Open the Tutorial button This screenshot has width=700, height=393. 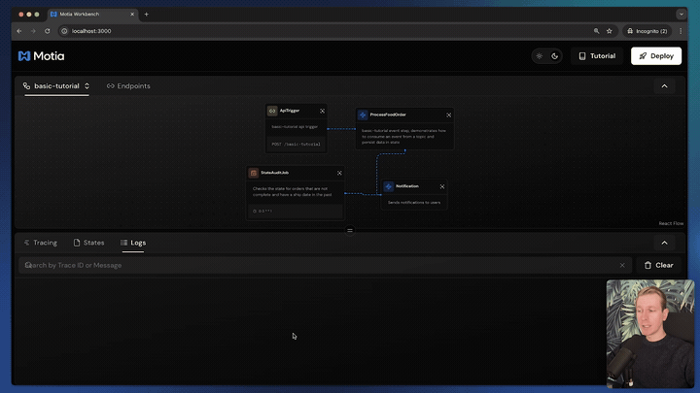click(597, 56)
